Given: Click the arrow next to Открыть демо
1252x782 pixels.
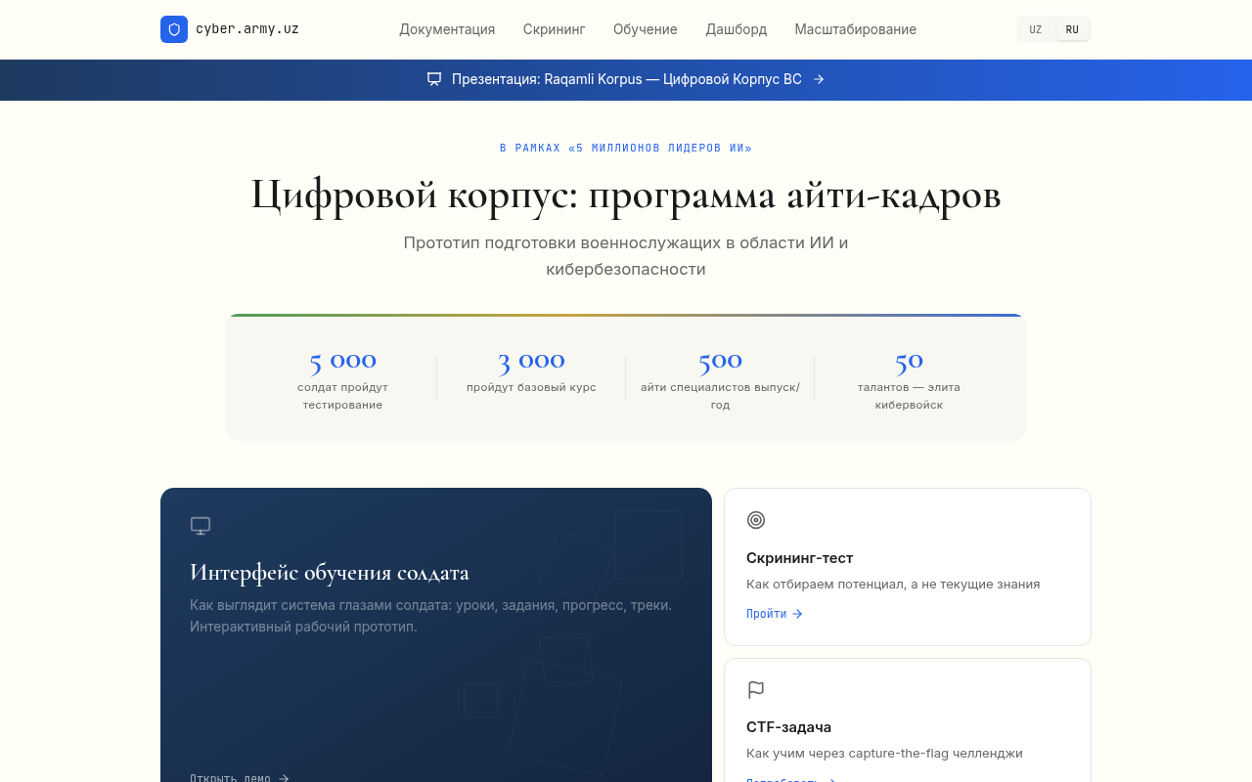Looking at the screenshot, I should [284, 778].
